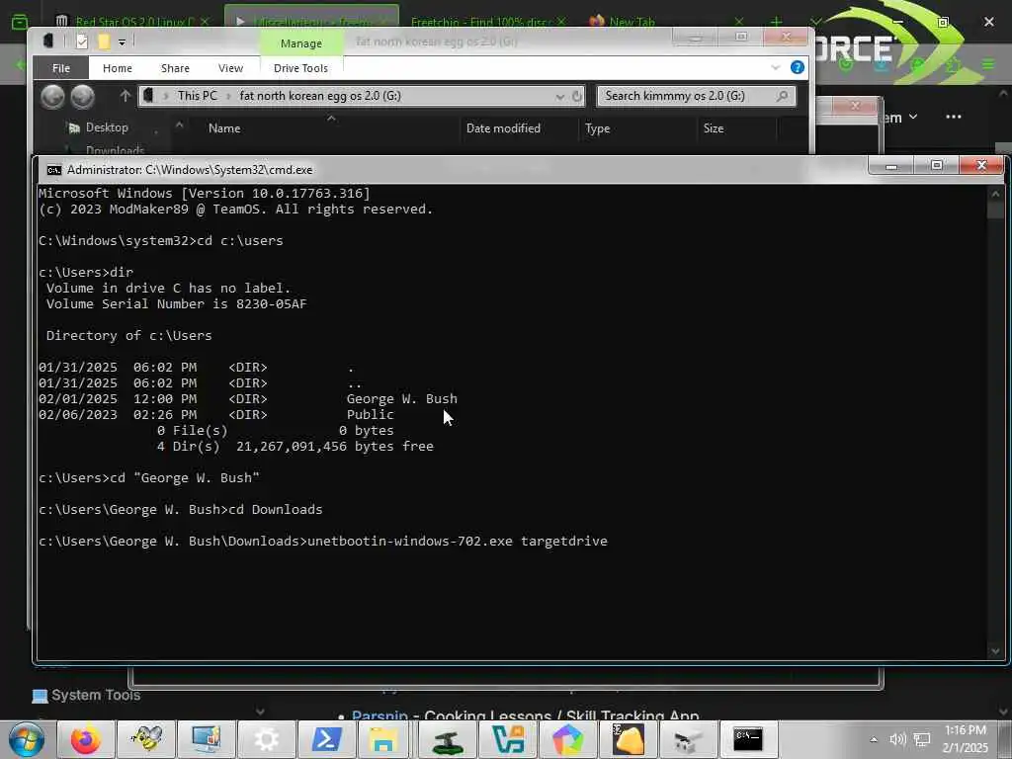Open the three-dot menu in browser page
Image resolution: width=1012 pixels, height=759 pixels.
tap(954, 117)
